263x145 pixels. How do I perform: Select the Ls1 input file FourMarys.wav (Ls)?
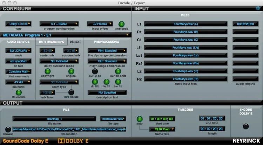pos(186,55)
